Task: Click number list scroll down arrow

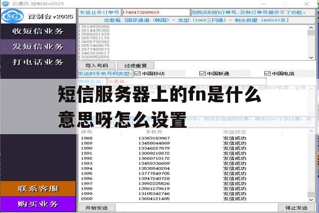Action: click(x=311, y=58)
